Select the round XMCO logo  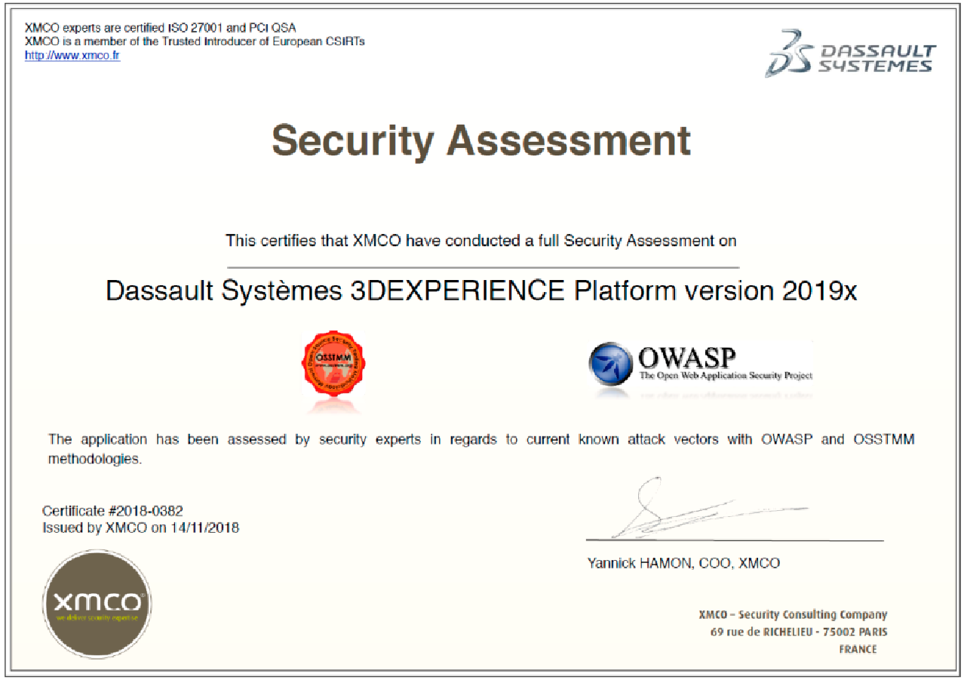(97, 604)
